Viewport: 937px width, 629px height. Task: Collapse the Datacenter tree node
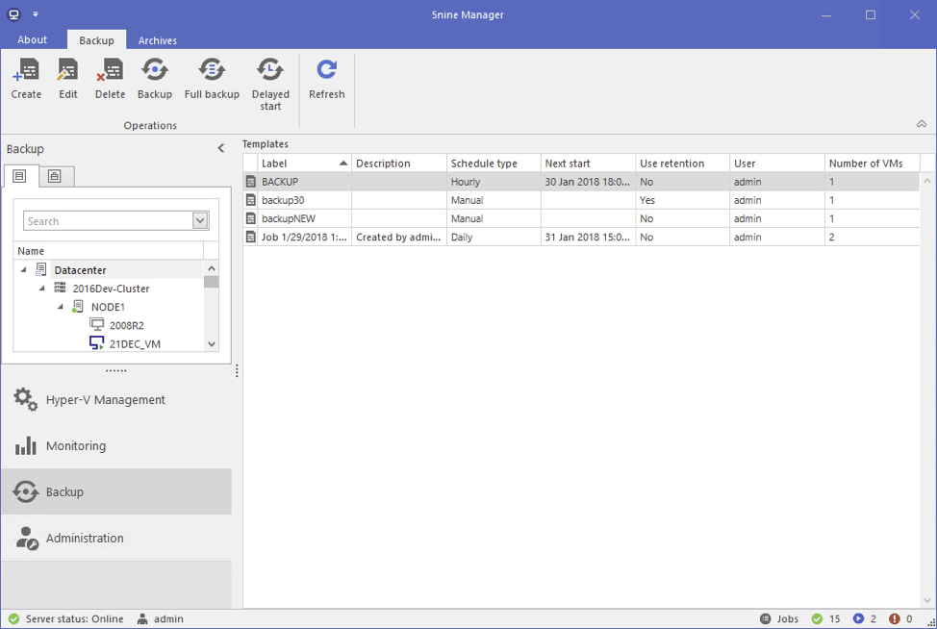(24, 270)
